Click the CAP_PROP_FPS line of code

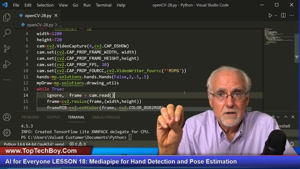click(73, 65)
